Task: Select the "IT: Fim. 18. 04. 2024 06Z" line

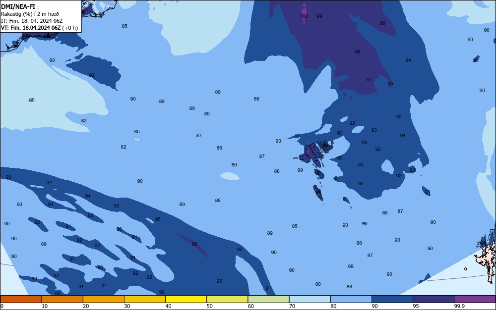Action: 32,21
